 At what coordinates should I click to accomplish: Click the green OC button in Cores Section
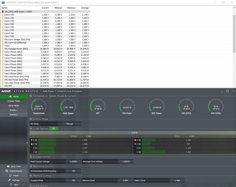(54, 129)
